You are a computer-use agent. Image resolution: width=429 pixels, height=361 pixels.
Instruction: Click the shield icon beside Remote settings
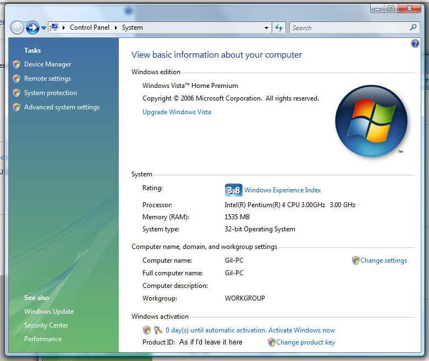click(16, 79)
